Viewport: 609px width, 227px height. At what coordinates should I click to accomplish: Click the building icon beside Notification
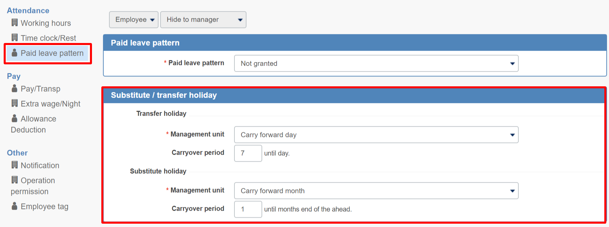click(15, 165)
